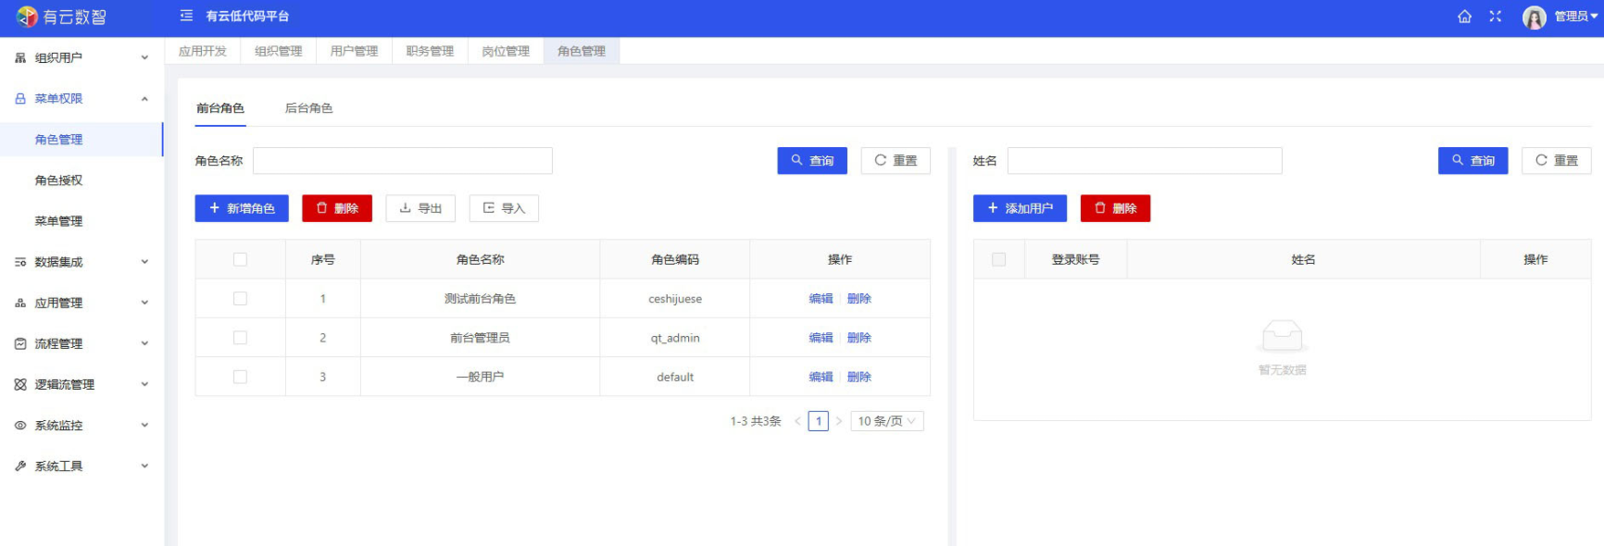
Task: Click the 添加用户 button
Action: tap(1020, 208)
